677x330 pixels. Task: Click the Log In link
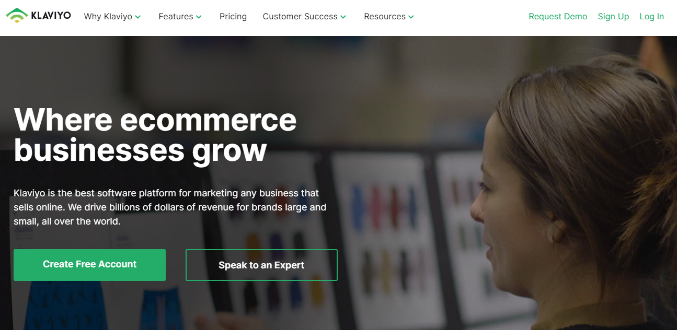click(651, 16)
